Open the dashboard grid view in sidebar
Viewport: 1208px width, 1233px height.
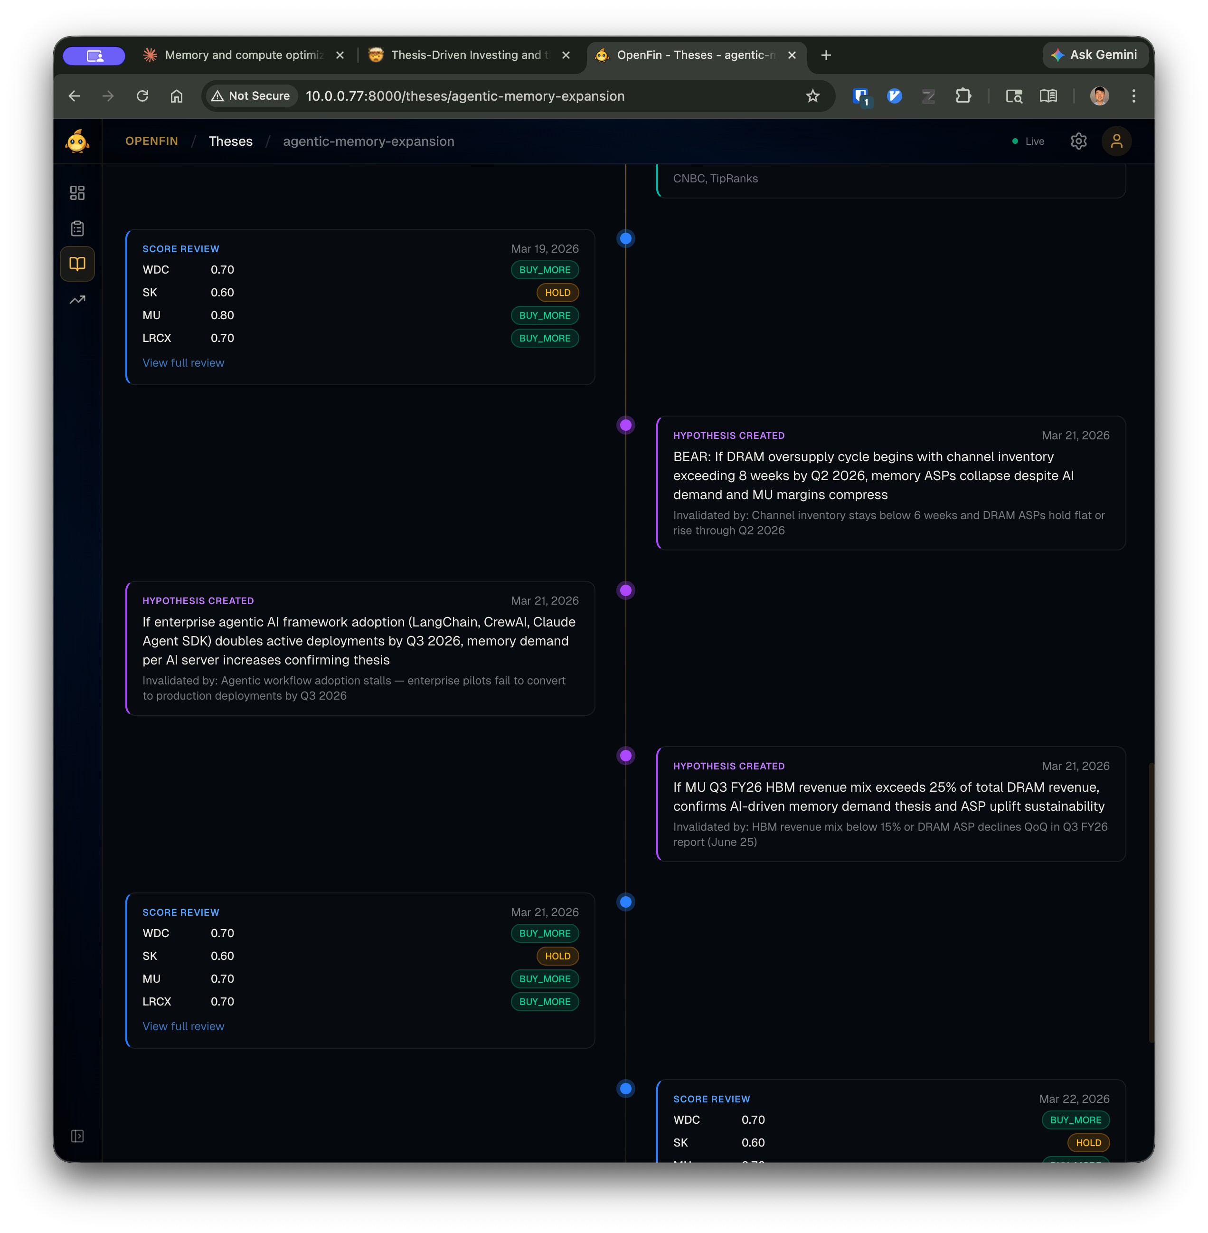[77, 192]
